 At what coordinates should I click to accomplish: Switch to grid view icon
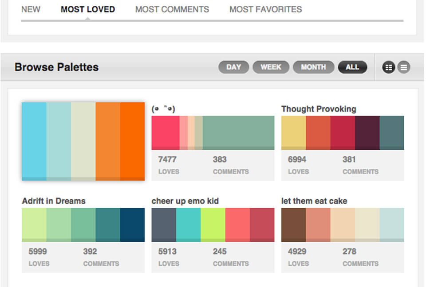coord(388,67)
